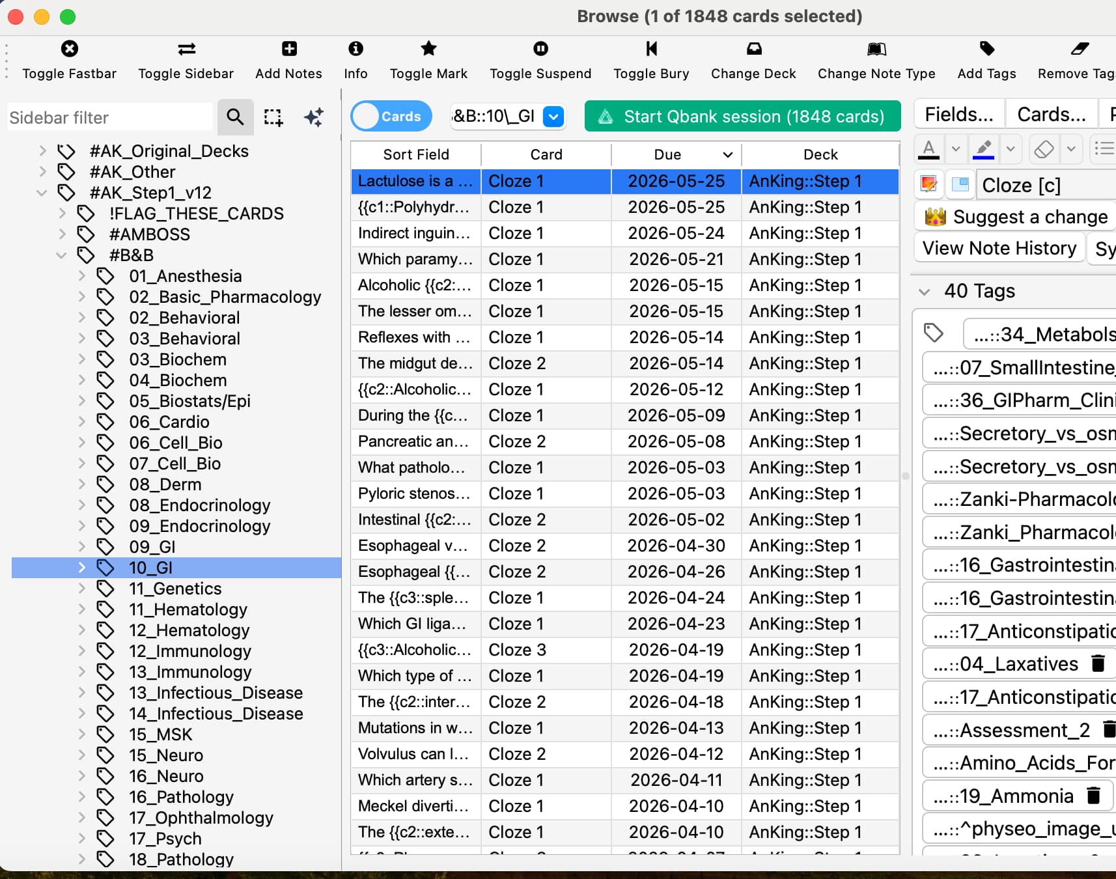Toggle Mark on the selected card
The width and height of the screenshot is (1116, 879).
pyautogui.click(x=428, y=49)
